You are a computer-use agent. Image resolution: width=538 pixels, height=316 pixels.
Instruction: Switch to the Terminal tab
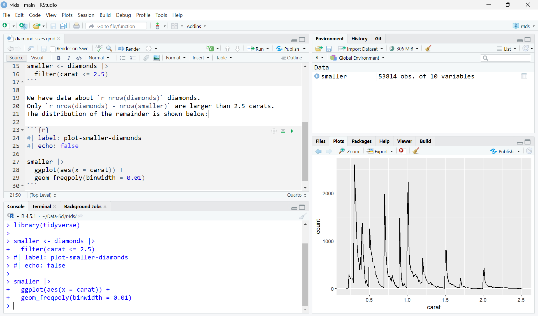point(41,206)
